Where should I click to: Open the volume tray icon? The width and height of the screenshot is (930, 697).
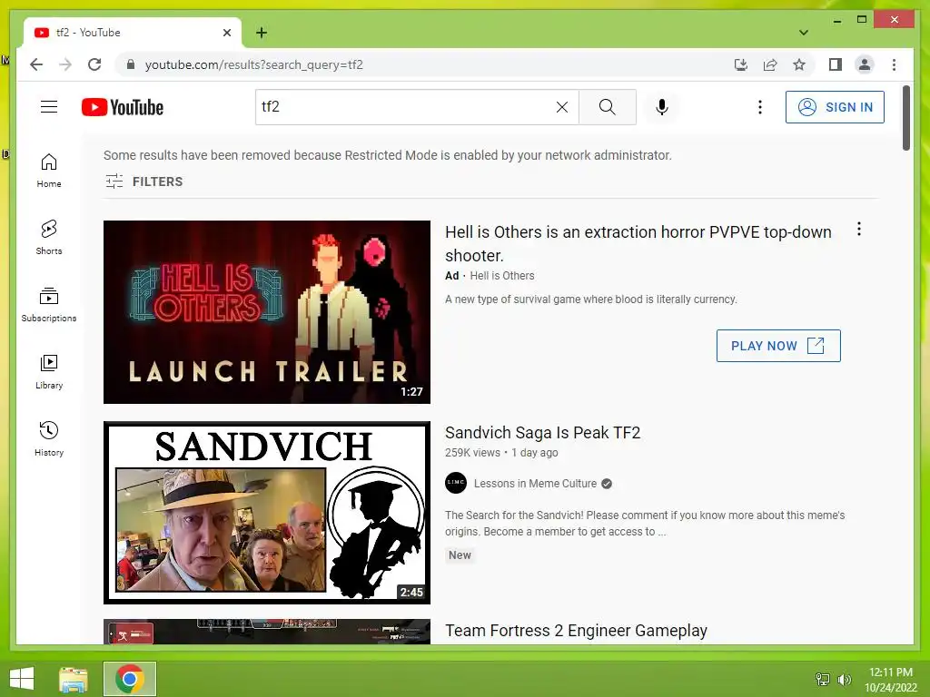pos(845,679)
